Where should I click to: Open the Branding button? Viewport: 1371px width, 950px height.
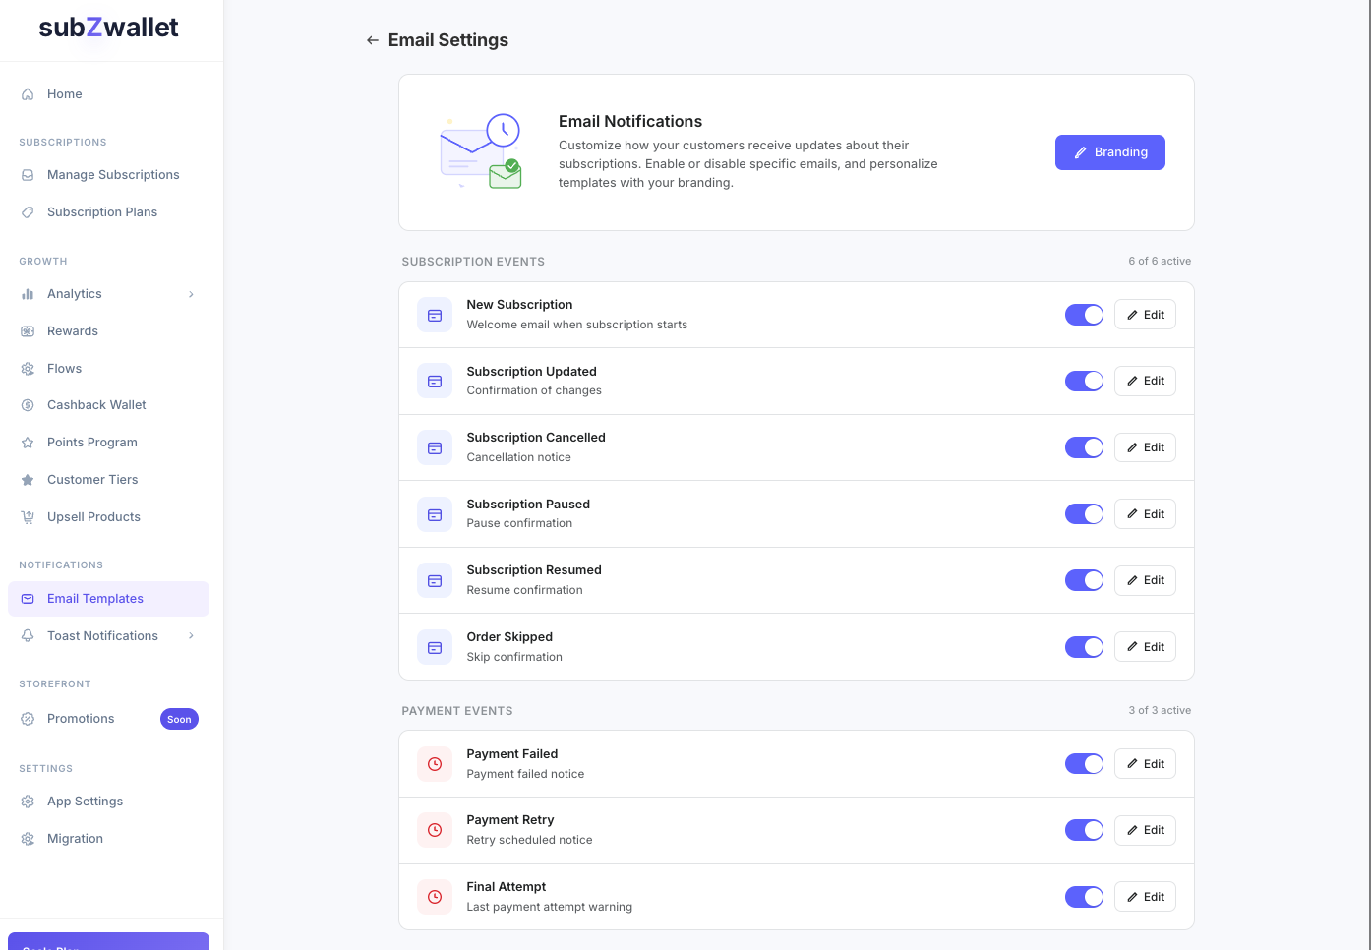pos(1109,152)
